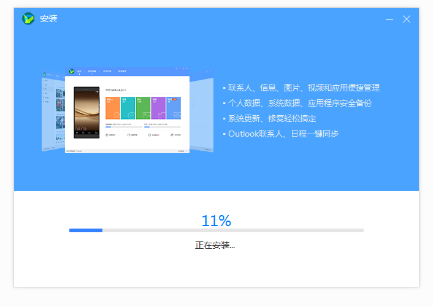The image size is (433, 307).
Task: Click the 系统更新、修复轻松搞定 line
Action: 272,119
